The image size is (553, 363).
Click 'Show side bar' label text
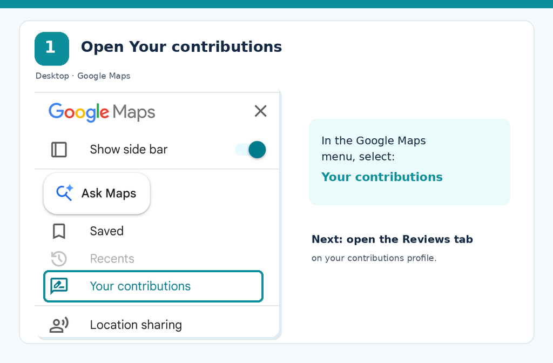click(129, 150)
